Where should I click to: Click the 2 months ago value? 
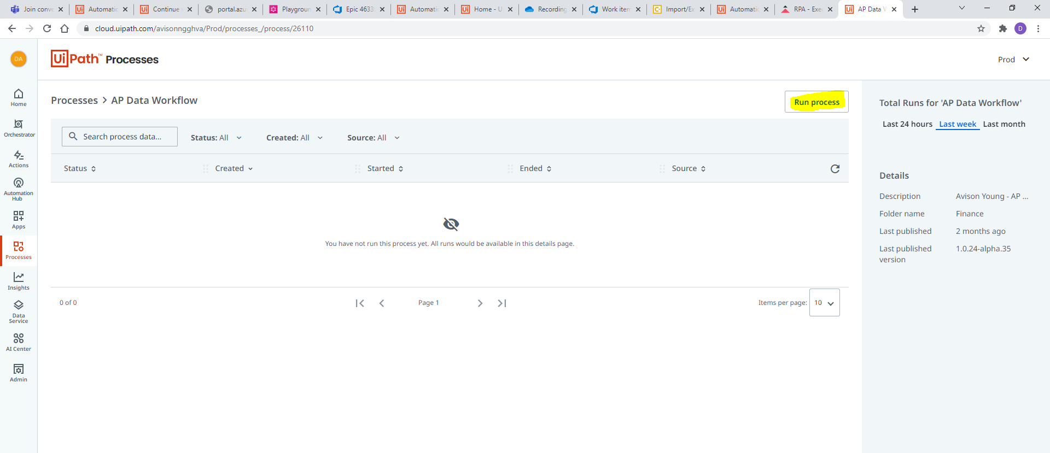pyautogui.click(x=981, y=231)
